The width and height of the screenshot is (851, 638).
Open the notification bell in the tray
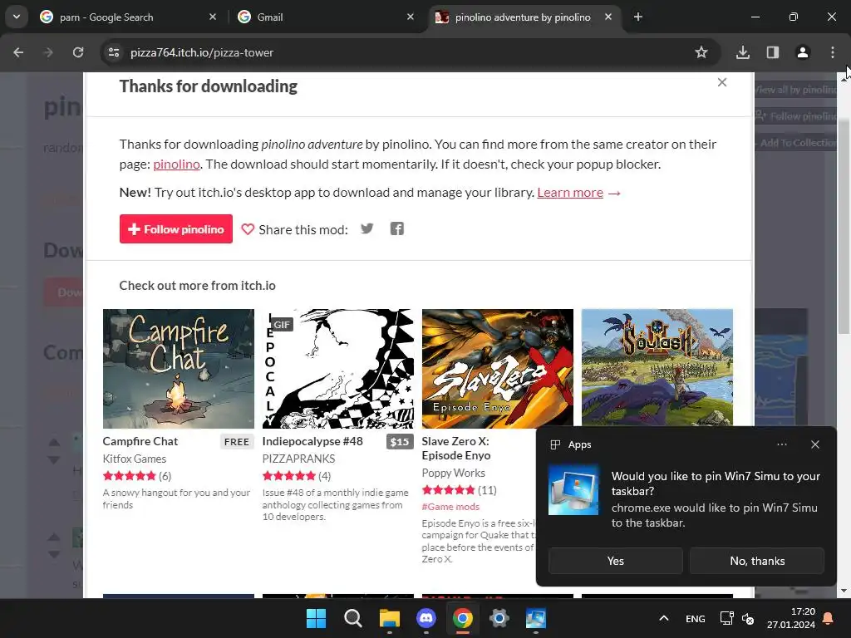[x=829, y=618]
